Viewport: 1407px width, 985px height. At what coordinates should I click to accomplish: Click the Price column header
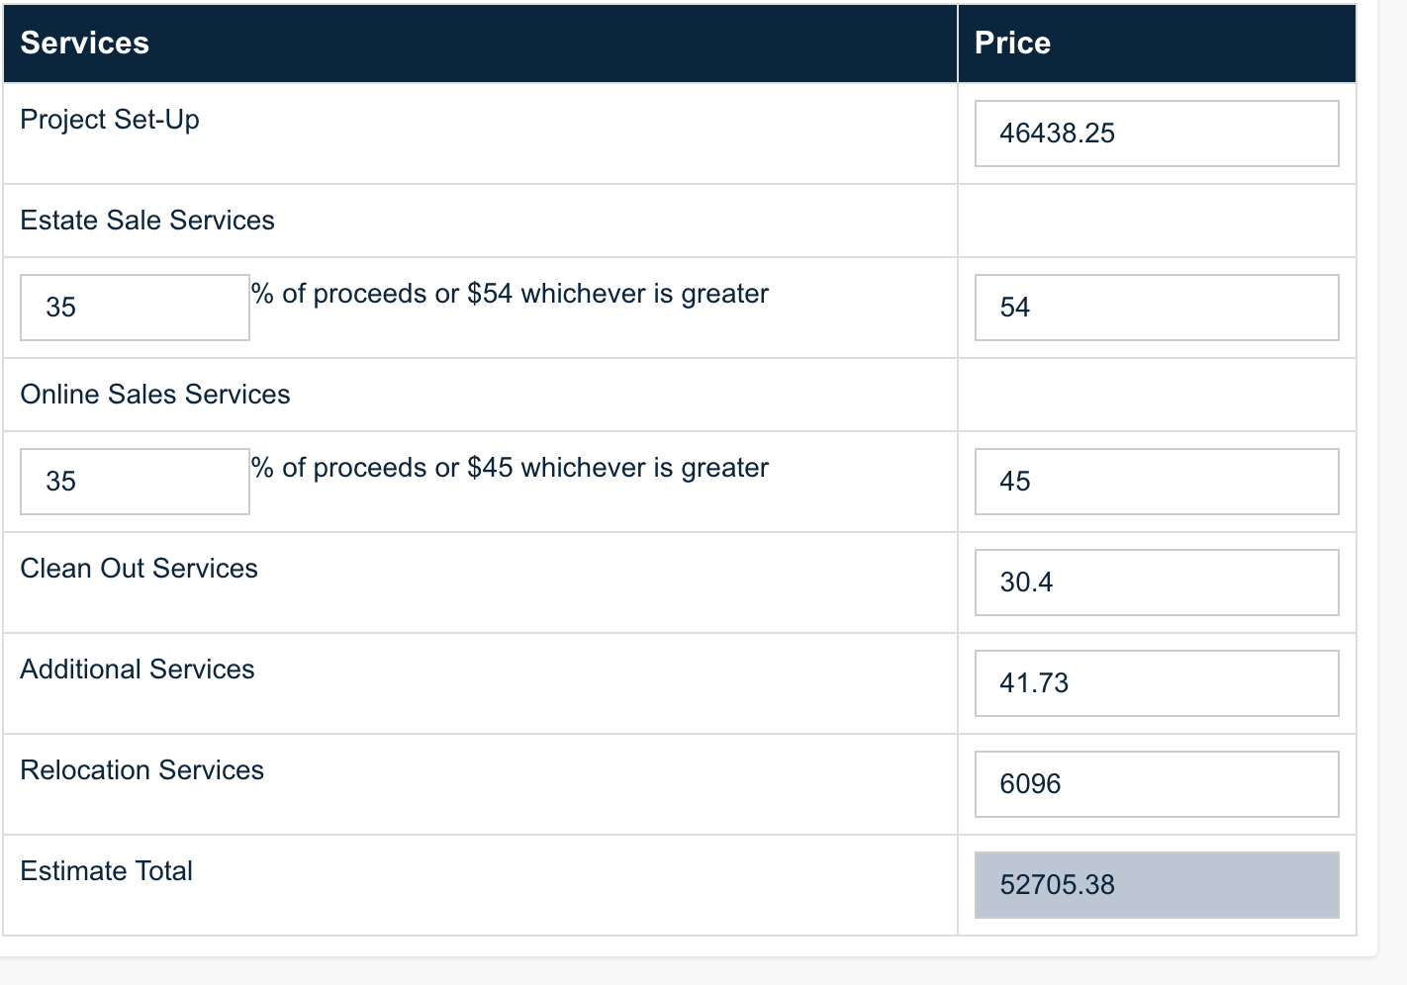click(x=1012, y=44)
